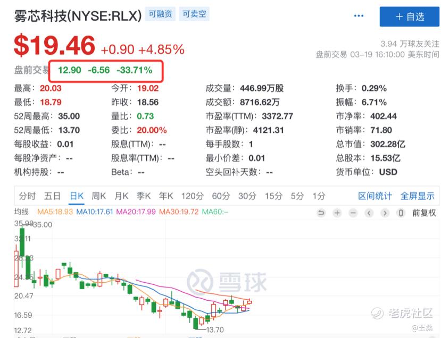
Task: Pan chart right with right chevron icon
Action: click(385, 213)
